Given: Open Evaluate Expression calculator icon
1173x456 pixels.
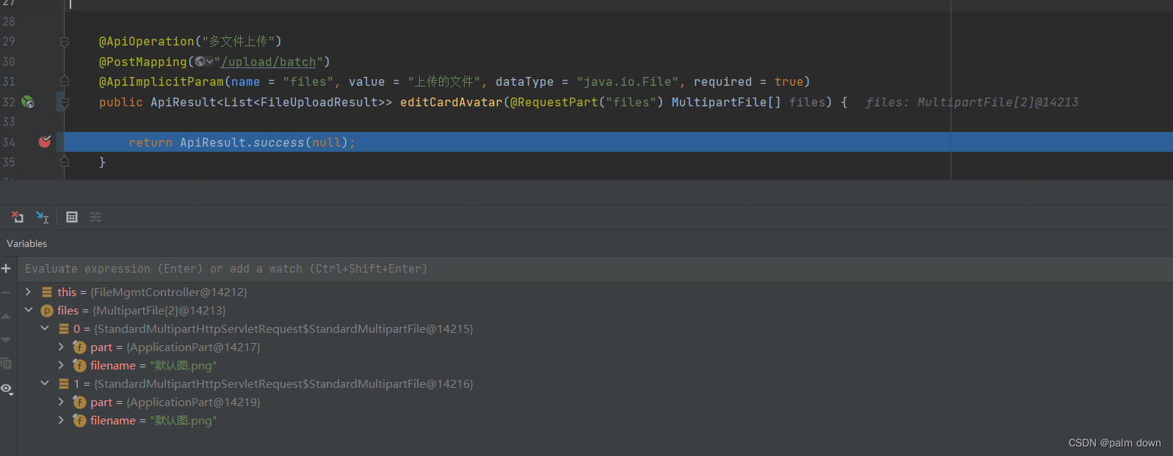Looking at the screenshot, I should coord(72,217).
